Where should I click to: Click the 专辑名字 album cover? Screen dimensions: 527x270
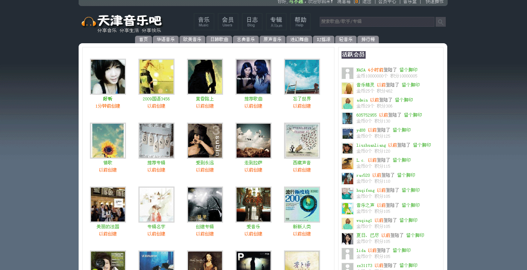(156, 205)
